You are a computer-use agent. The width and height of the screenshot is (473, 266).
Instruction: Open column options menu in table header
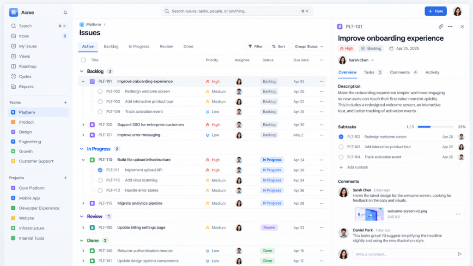pyautogui.click(x=321, y=60)
